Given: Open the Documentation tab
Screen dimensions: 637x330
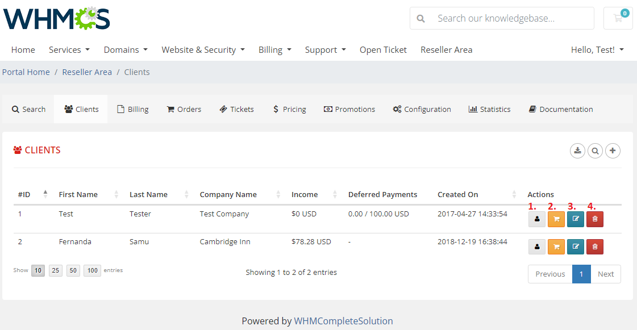Looking at the screenshot, I should 561,109.
